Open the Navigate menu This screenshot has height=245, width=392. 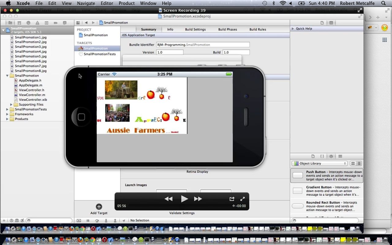[86, 3]
